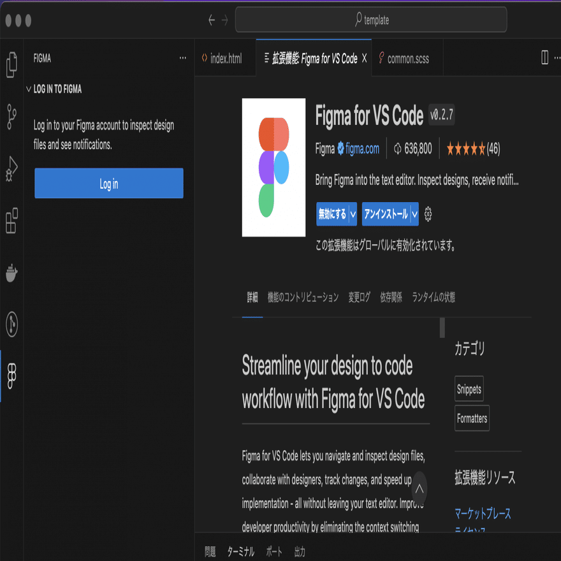Open the アンインストール dropdown arrow
Screen dimensions: 561x561
(414, 214)
